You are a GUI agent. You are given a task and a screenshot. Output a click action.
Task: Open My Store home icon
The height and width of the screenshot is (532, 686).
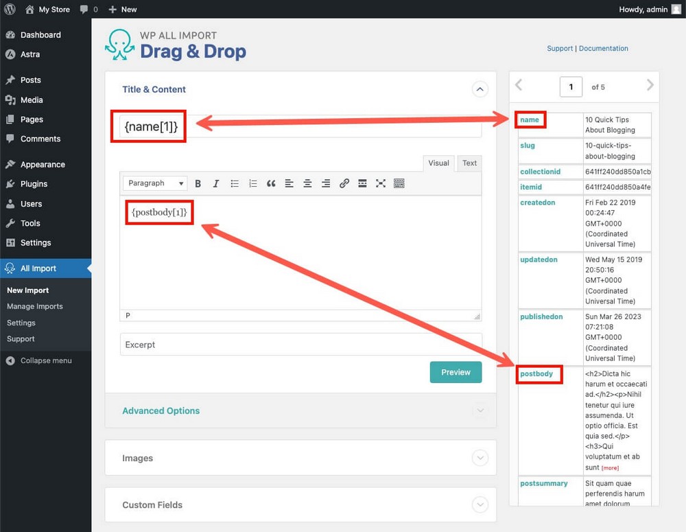29,9
